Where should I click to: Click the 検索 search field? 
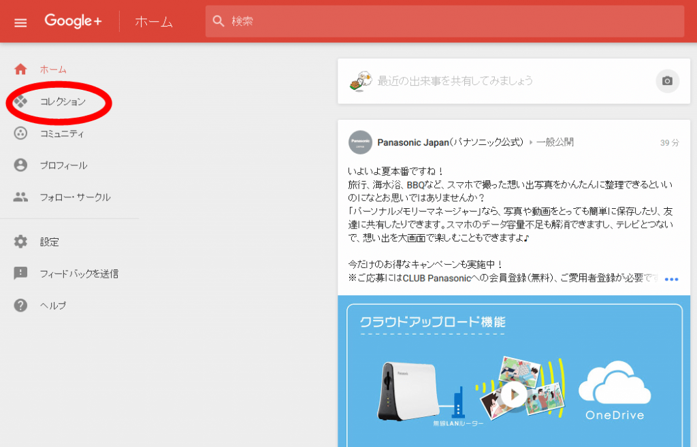(444, 21)
